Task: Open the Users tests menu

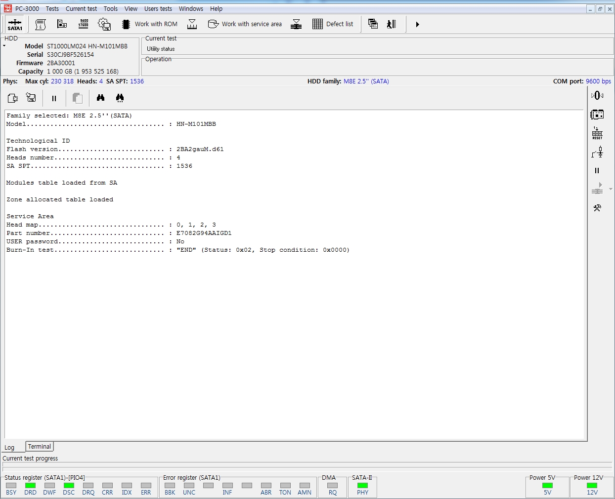Action: tap(158, 9)
